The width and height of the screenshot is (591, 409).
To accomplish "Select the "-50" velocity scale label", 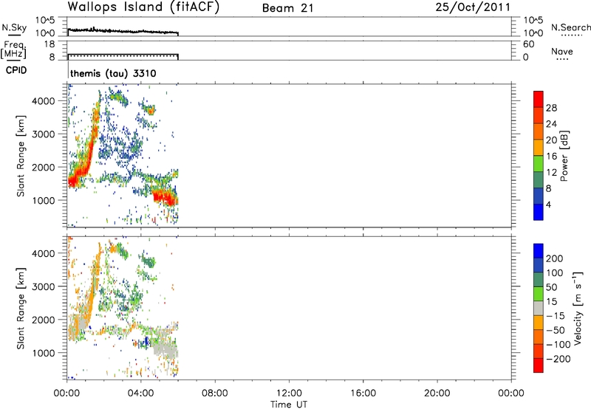I will pyautogui.click(x=556, y=330).
